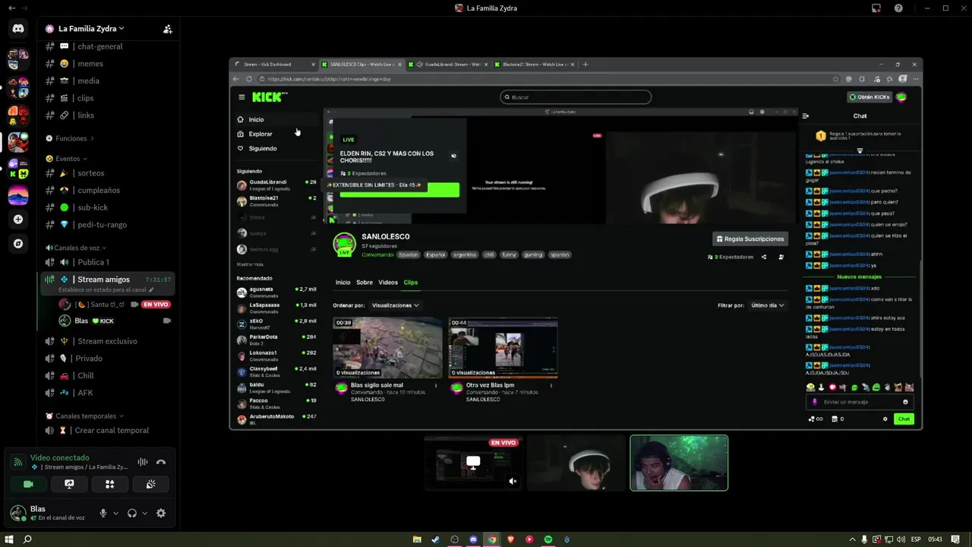Click the Obtén KICKs button

[x=869, y=97]
